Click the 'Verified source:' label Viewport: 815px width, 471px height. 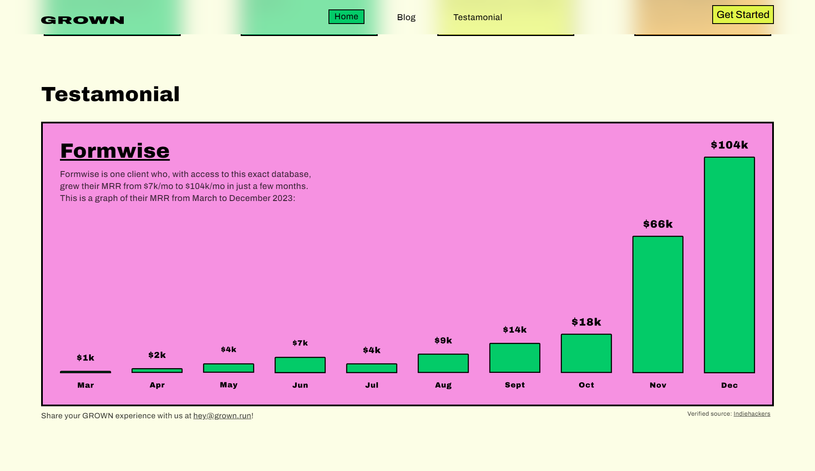click(x=709, y=414)
